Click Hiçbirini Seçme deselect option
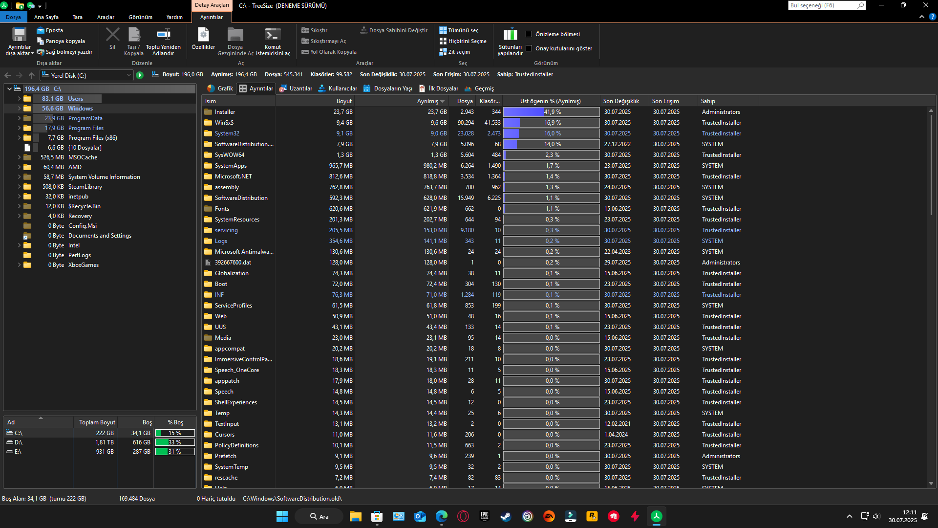 (463, 41)
